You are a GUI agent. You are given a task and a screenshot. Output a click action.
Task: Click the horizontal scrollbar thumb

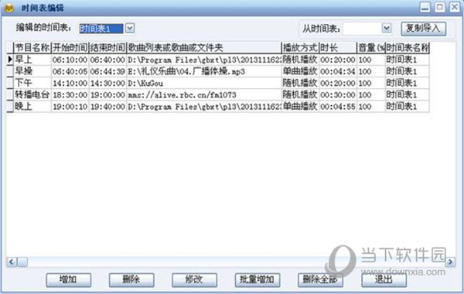(22, 262)
